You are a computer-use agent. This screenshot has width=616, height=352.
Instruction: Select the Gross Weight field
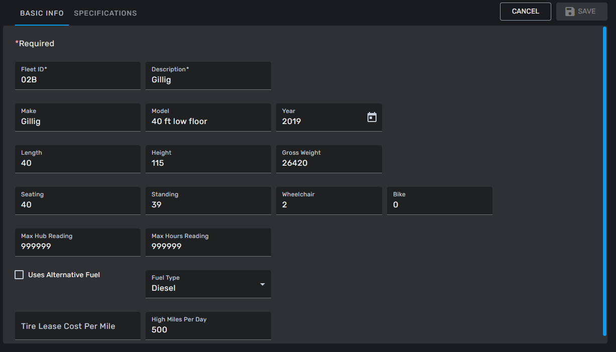click(328, 163)
